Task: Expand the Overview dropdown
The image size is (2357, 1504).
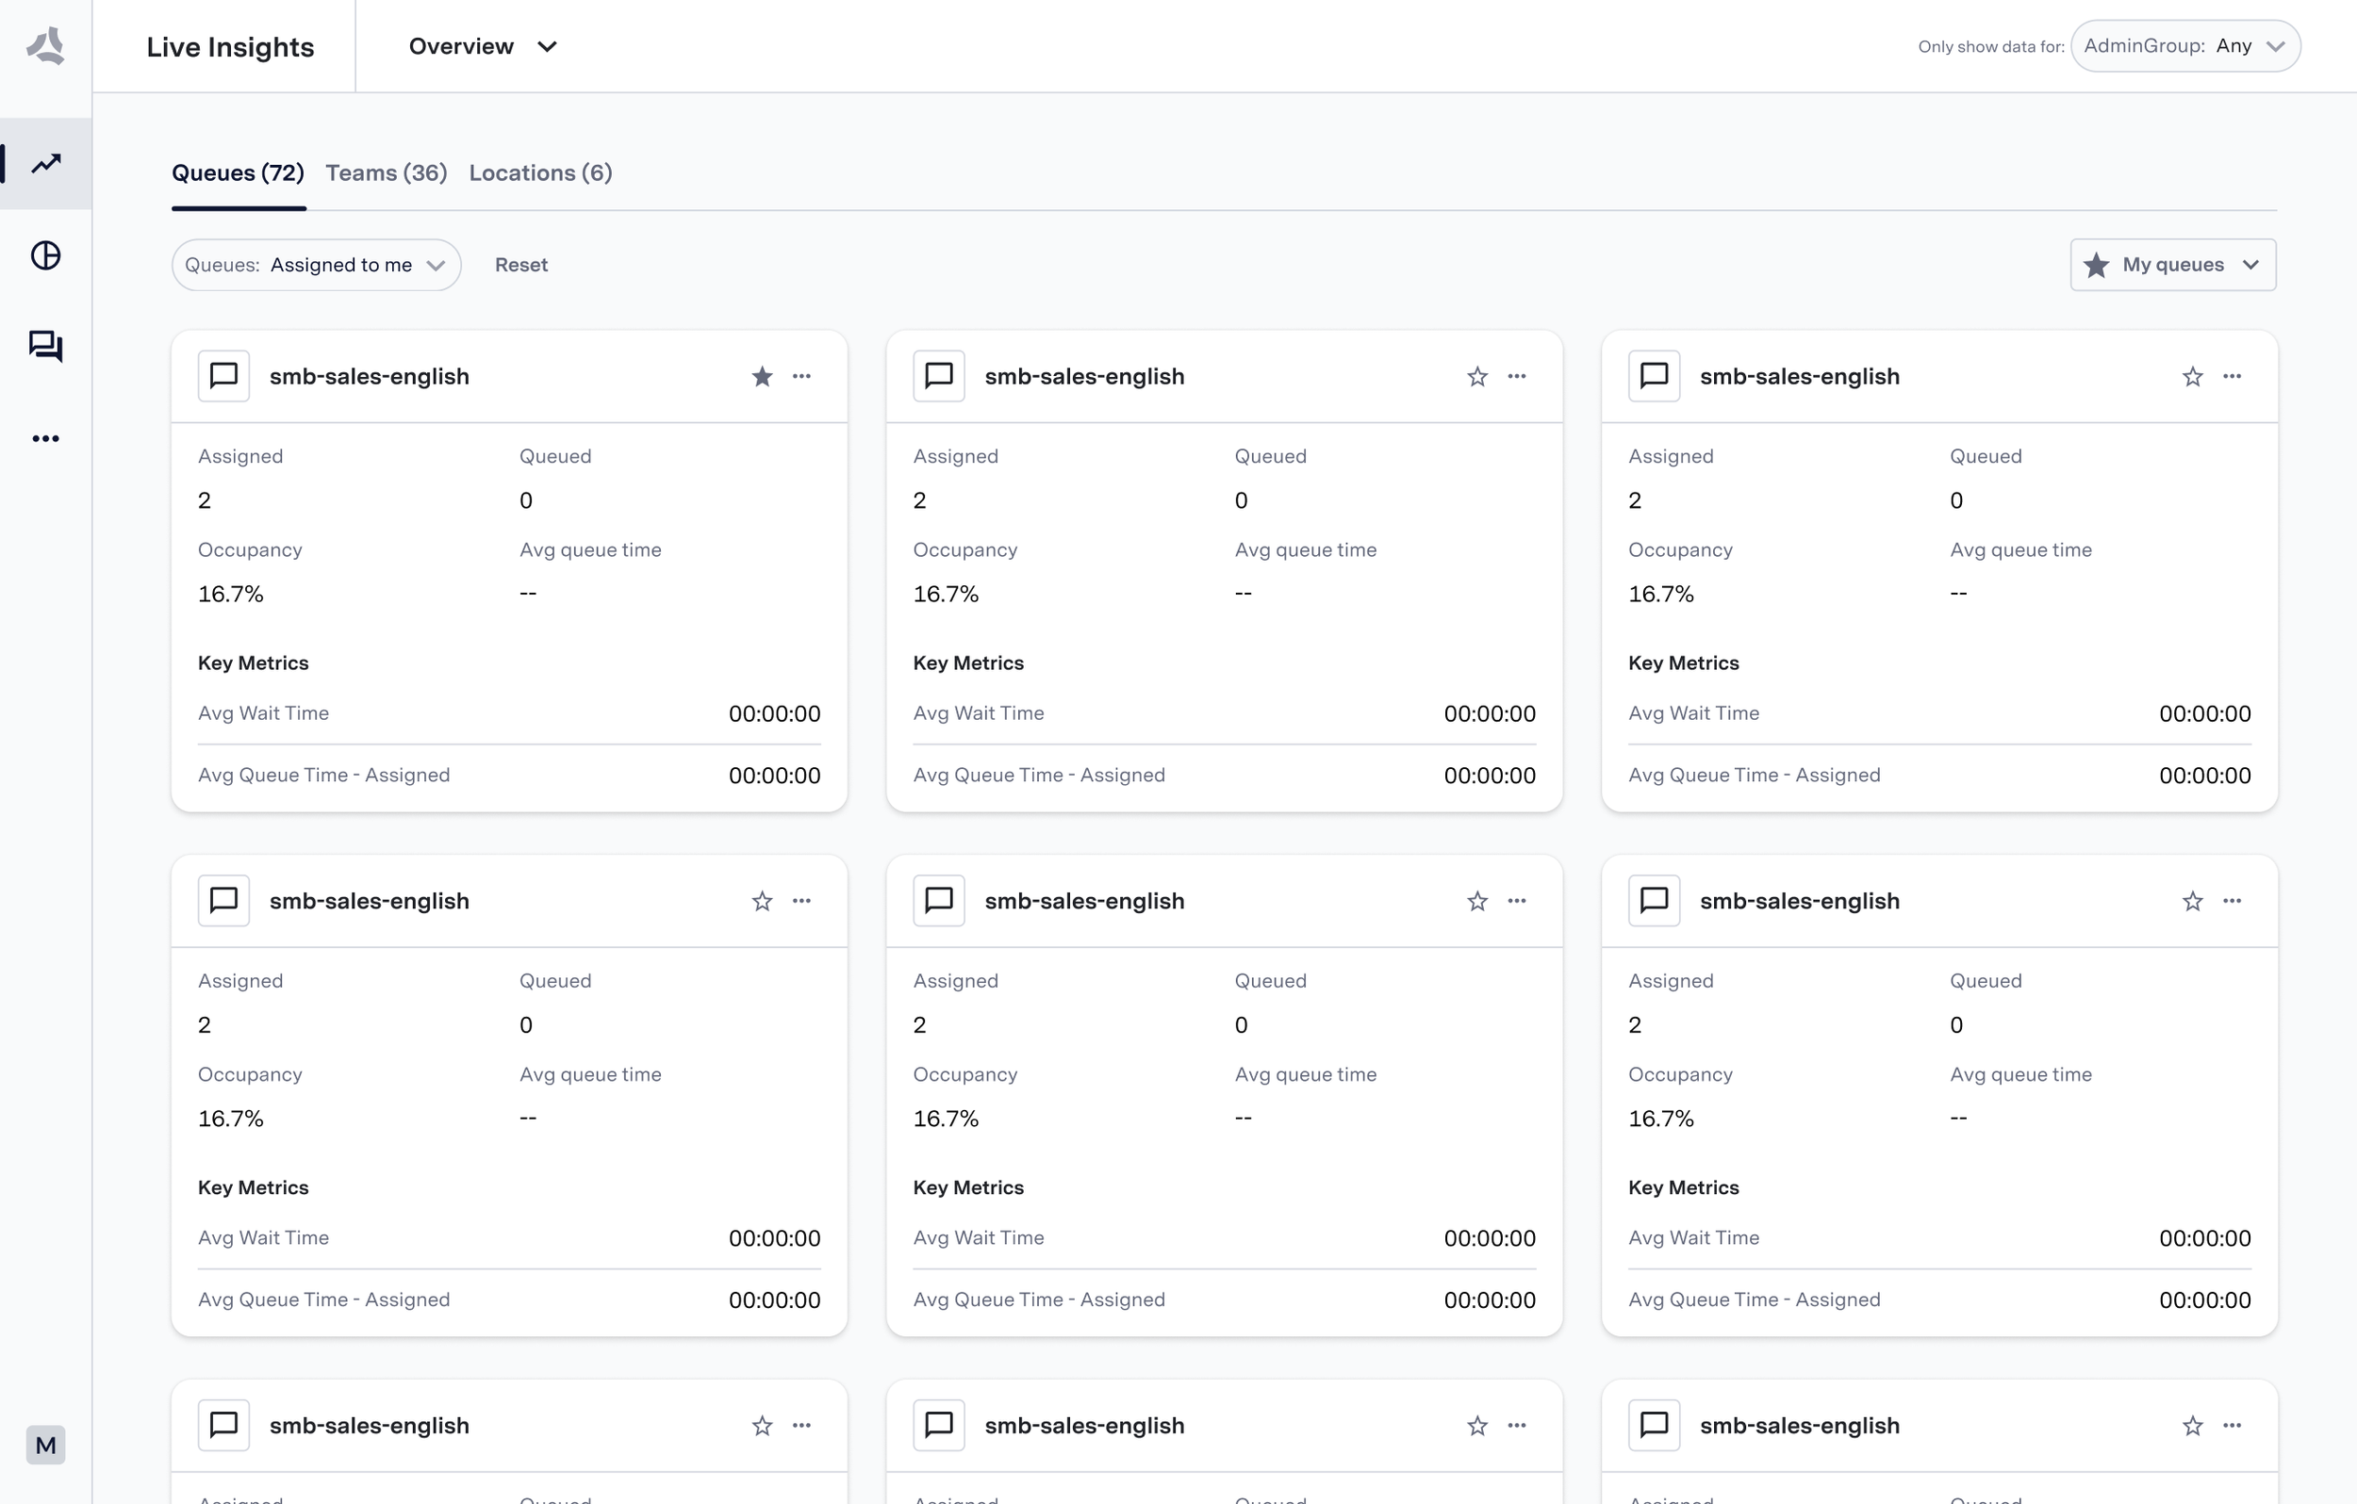Action: [483, 46]
